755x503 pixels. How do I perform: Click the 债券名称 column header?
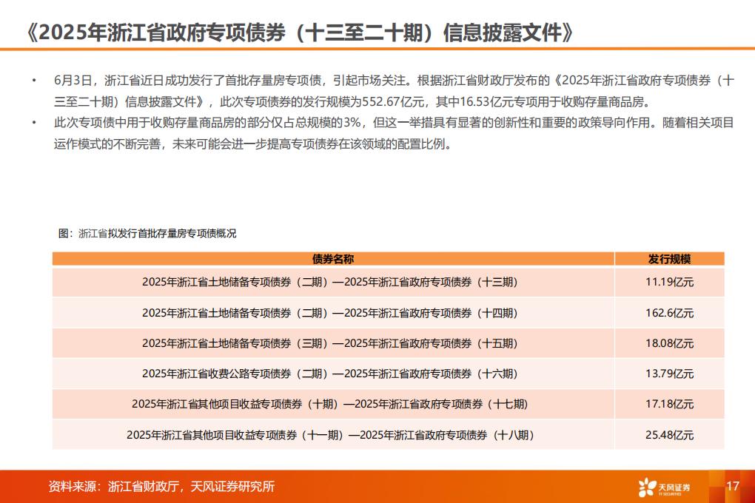click(x=333, y=259)
